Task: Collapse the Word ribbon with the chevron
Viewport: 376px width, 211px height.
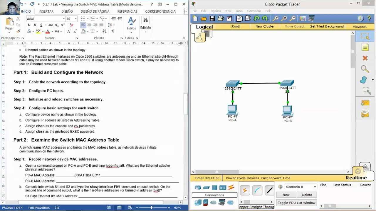Action: 184,38
